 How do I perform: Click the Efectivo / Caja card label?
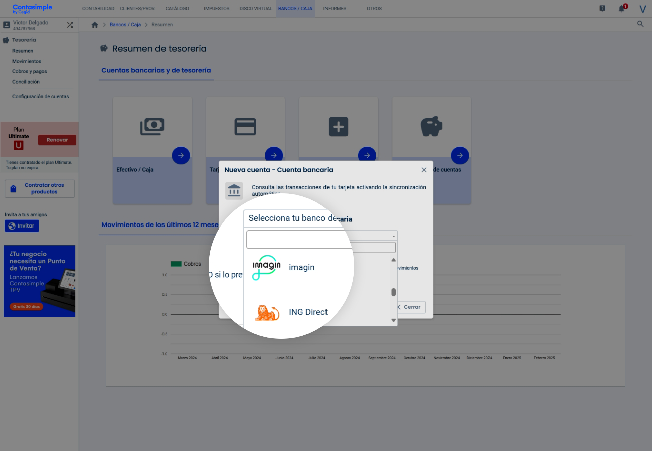click(x=135, y=170)
